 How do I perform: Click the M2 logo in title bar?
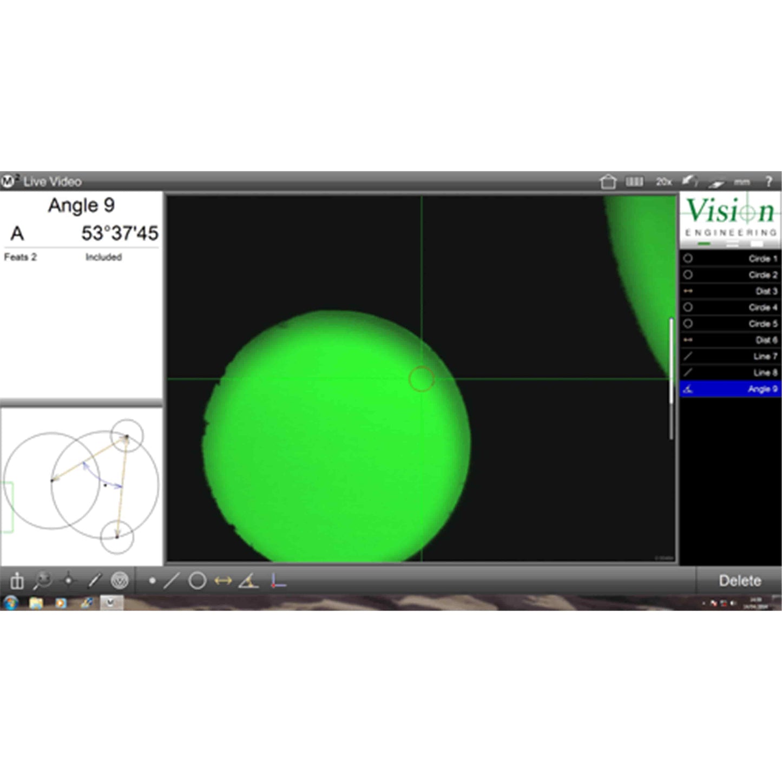tap(10, 181)
